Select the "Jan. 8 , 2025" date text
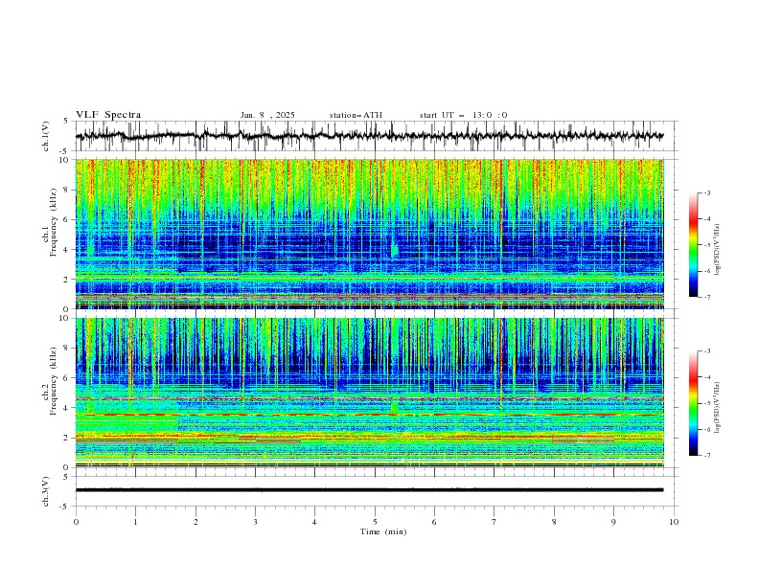Screen dimensions: 759x586 267,115
